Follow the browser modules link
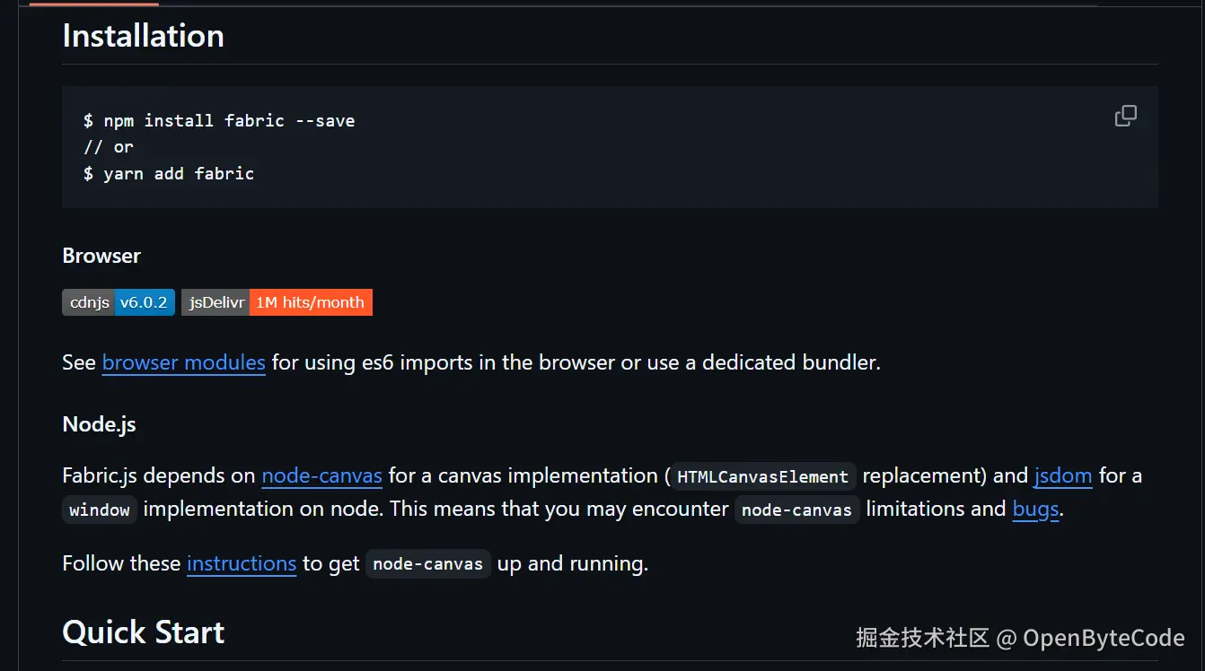Screen dimensions: 1205x671 [183, 362]
